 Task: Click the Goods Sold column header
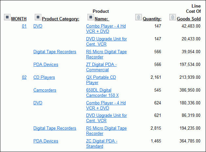[189, 19]
